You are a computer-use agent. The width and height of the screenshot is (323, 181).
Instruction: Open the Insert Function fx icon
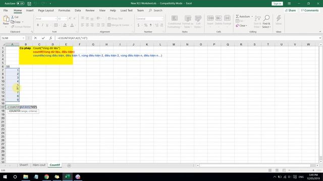tap(50, 38)
